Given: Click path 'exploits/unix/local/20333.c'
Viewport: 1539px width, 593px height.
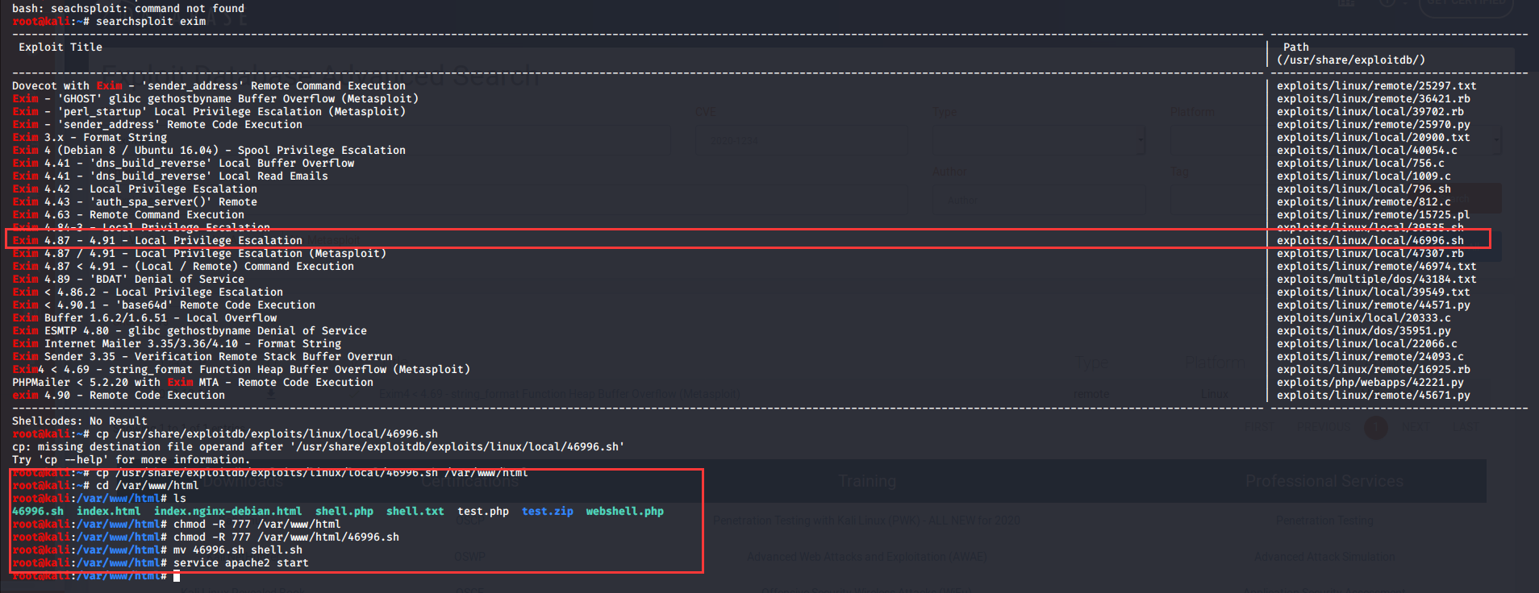Looking at the screenshot, I should (1363, 318).
